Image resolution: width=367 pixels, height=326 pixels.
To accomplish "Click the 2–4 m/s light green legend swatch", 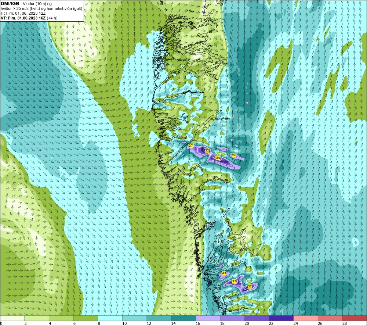I will pos(37,318).
